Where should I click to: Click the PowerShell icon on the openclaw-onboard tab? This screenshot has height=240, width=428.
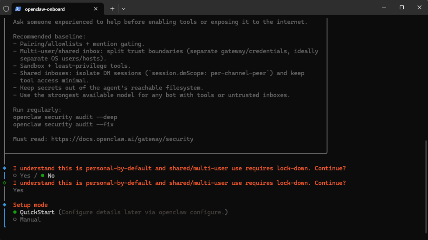18,9
